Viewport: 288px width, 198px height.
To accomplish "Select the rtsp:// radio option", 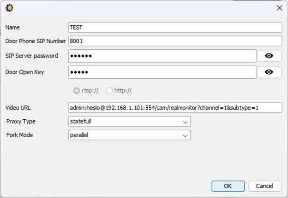I will (77, 91).
